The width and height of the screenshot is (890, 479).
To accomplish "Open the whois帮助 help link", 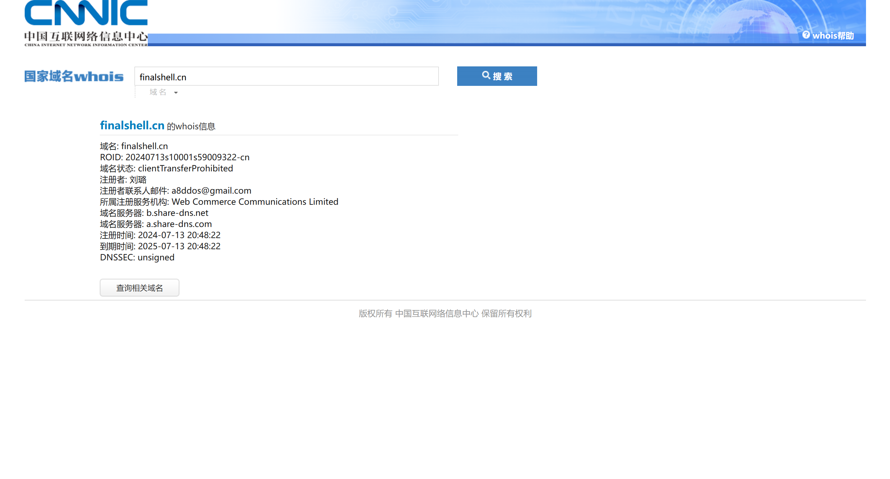I will [833, 35].
